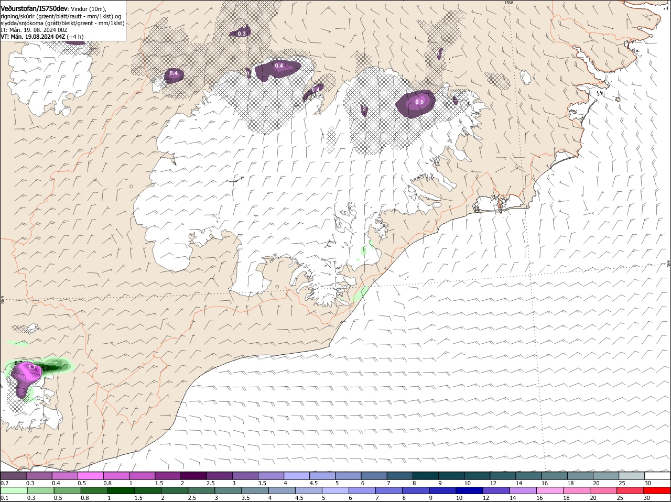Image resolution: width=671 pixels, height=502 pixels.
Task: Click the 15W longitude label at the top edge
Action: pyautogui.click(x=507, y=3)
